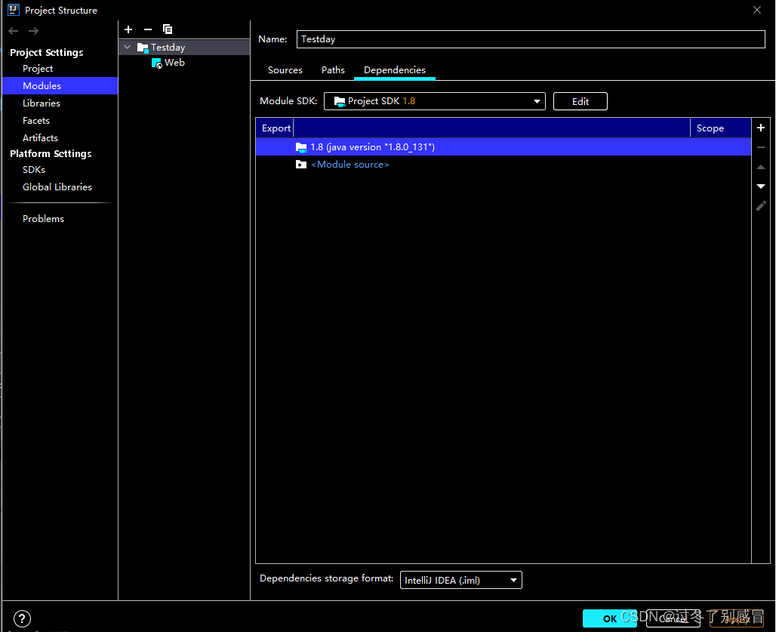Viewport: 776px width, 632px height.
Task: Select the Web facet tree item
Action: click(174, 63)
